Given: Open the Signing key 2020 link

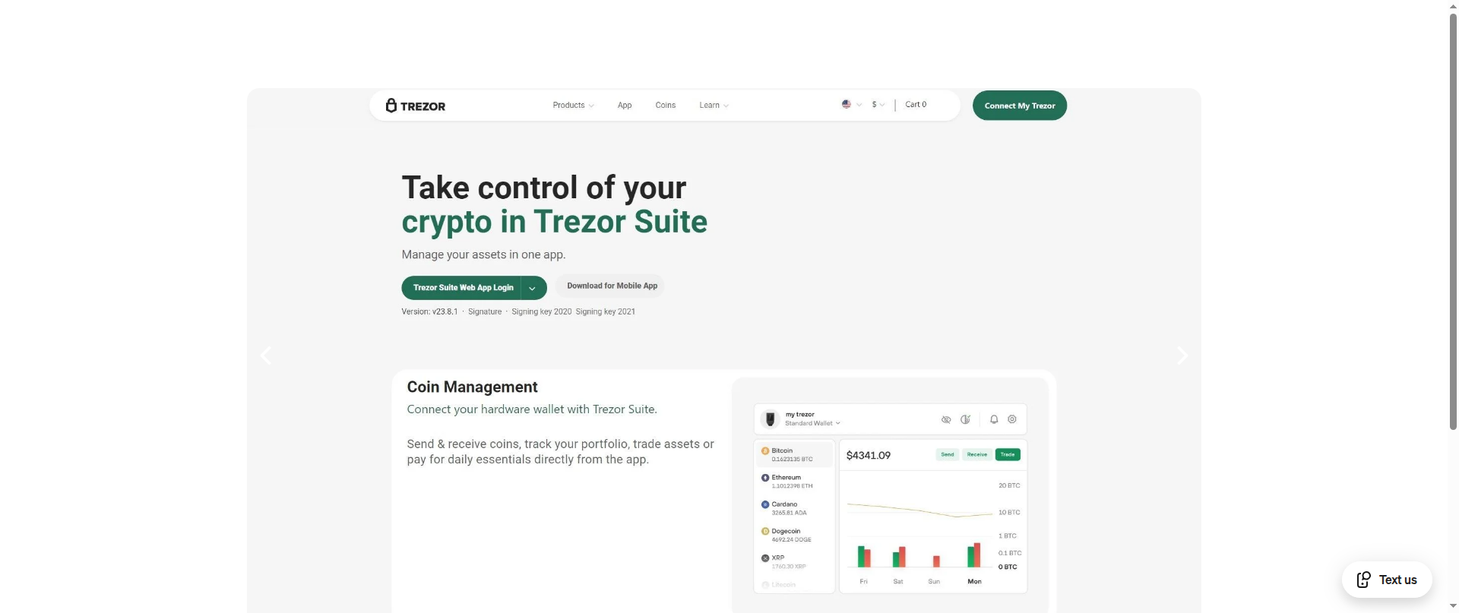Looking at the screenshot, I should (541, 312).
